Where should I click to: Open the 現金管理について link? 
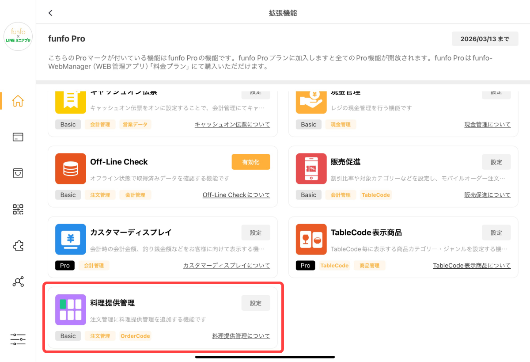[x=488, y=125]
